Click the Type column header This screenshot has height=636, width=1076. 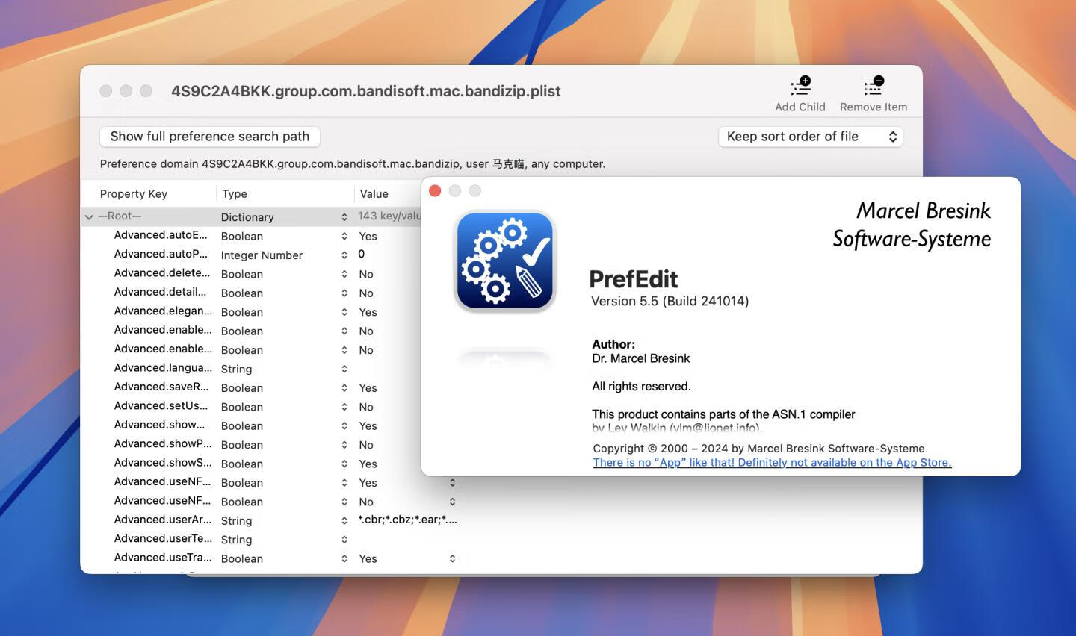[x=235, y=193]
